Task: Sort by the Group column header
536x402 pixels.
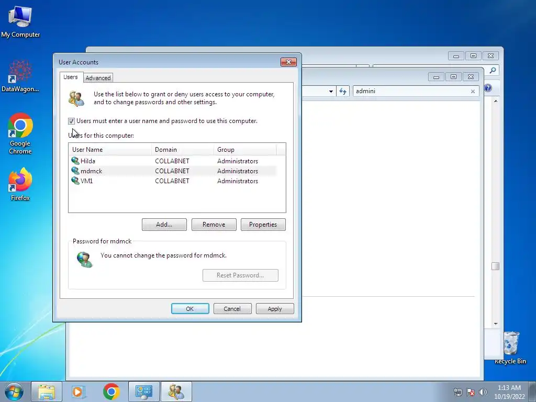Action: tap(245, 149)
